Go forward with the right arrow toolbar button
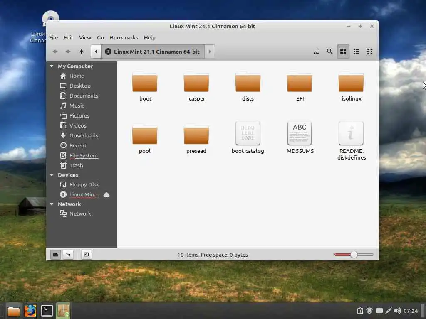426x319 pixels. tap(68, 52)
